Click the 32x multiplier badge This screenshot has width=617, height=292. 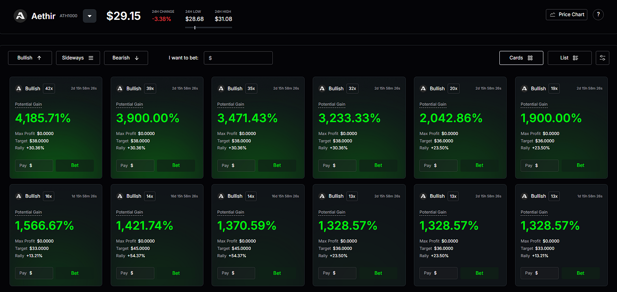coord(352,88)
